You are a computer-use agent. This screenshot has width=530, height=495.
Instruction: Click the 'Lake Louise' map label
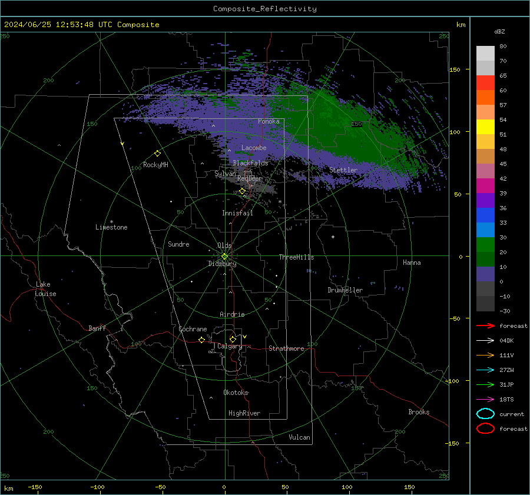click(45, 289)
